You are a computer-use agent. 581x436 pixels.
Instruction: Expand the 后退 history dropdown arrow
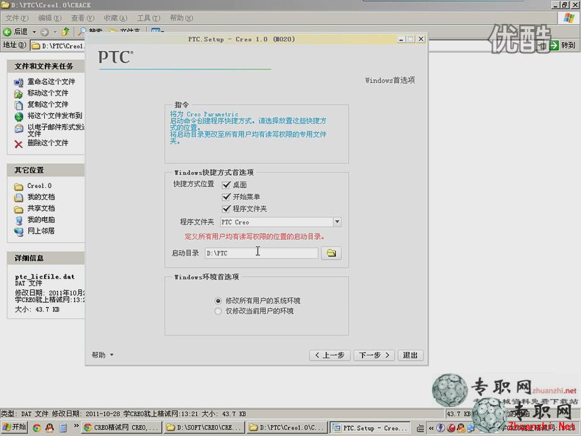point(34,32)
